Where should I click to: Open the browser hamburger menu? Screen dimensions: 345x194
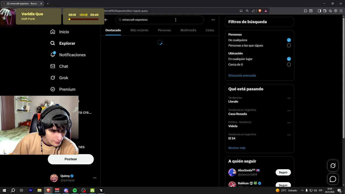tap(341, 11)
